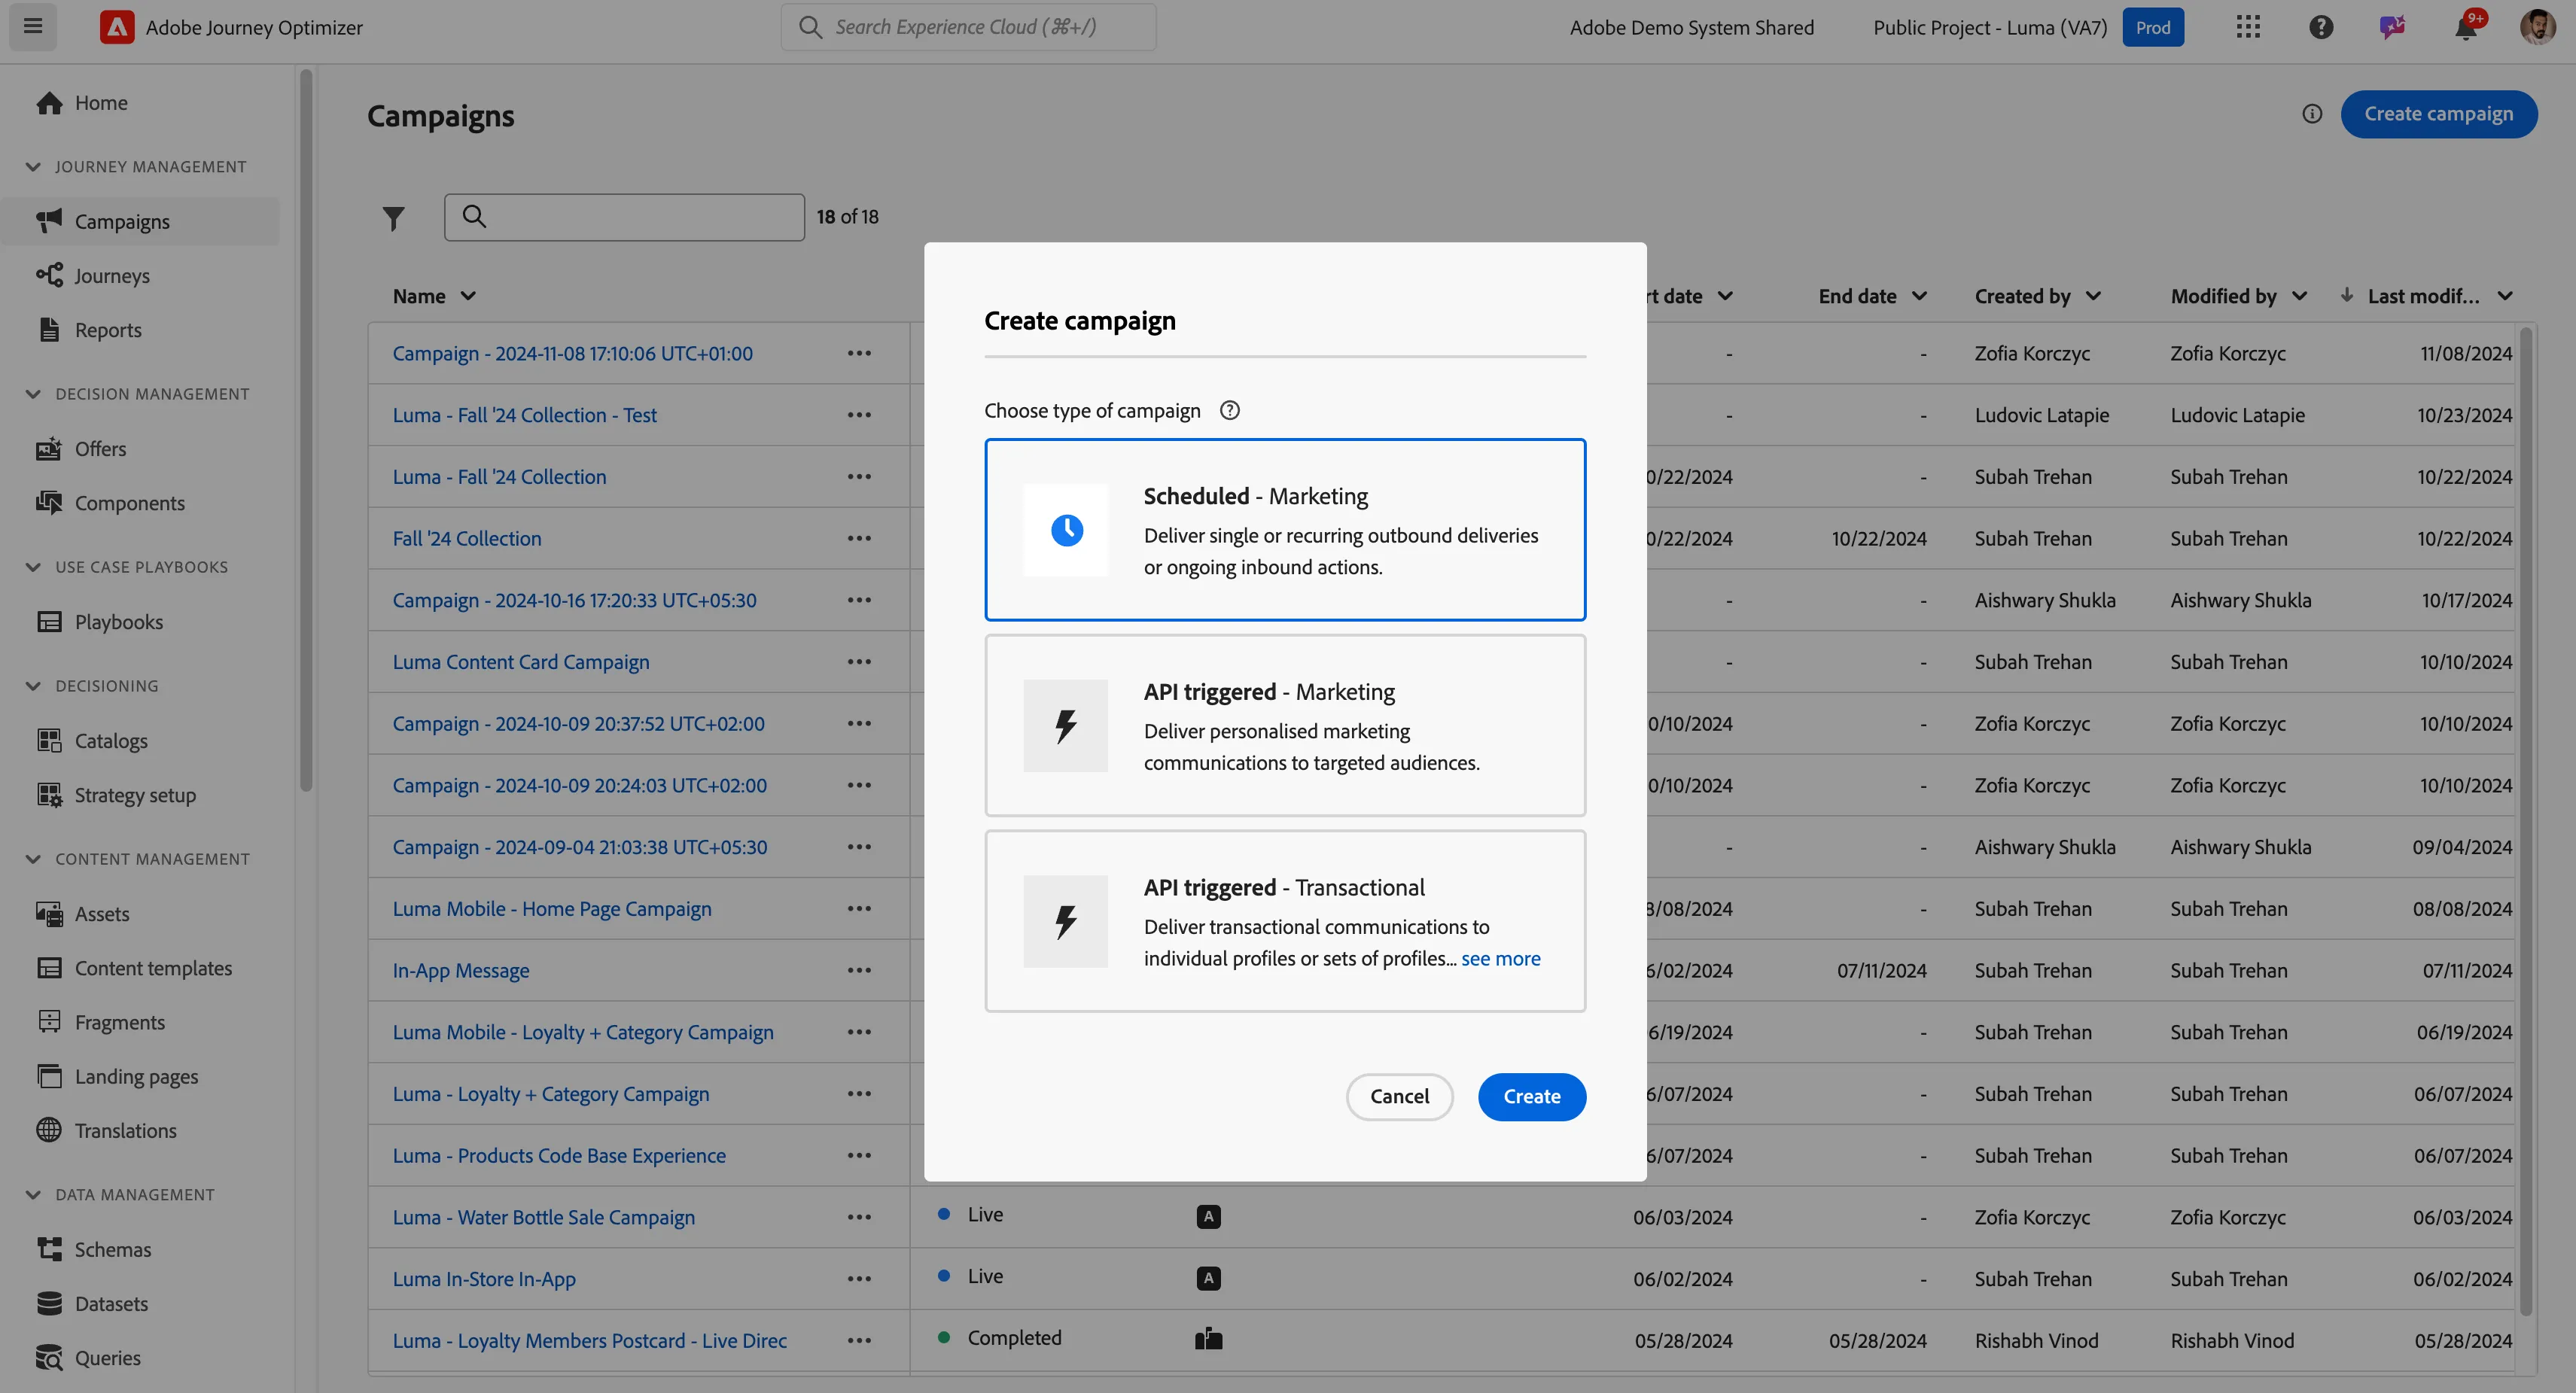Open more actions for In-App Message row
The width and height of the screenshot is (2576, 1393).
859,970
